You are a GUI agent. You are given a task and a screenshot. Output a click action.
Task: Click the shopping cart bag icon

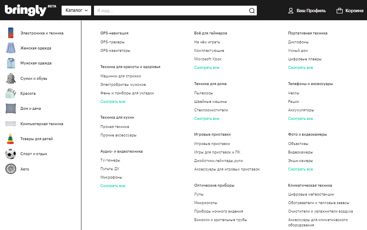coord(339,11)
